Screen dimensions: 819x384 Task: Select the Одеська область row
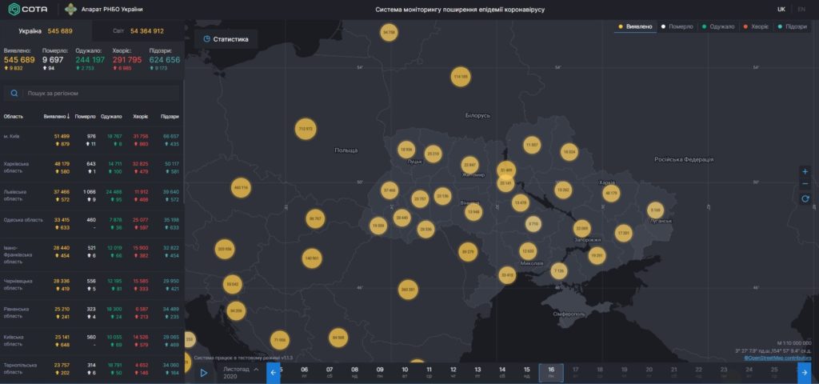coord(91,224)
